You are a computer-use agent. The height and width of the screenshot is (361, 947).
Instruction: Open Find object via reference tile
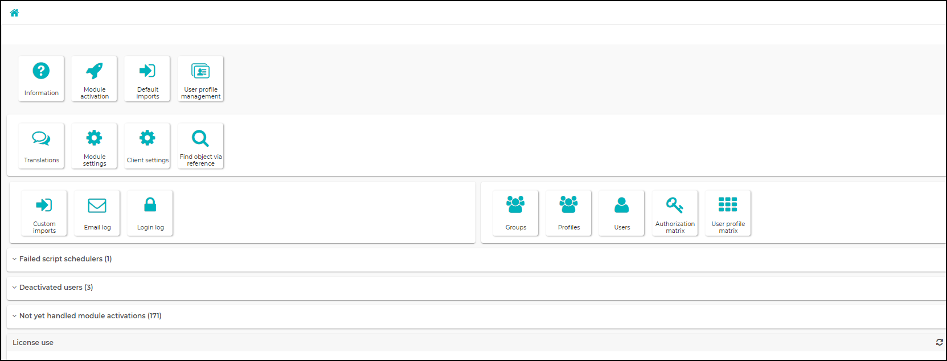[x=200, y=146]
